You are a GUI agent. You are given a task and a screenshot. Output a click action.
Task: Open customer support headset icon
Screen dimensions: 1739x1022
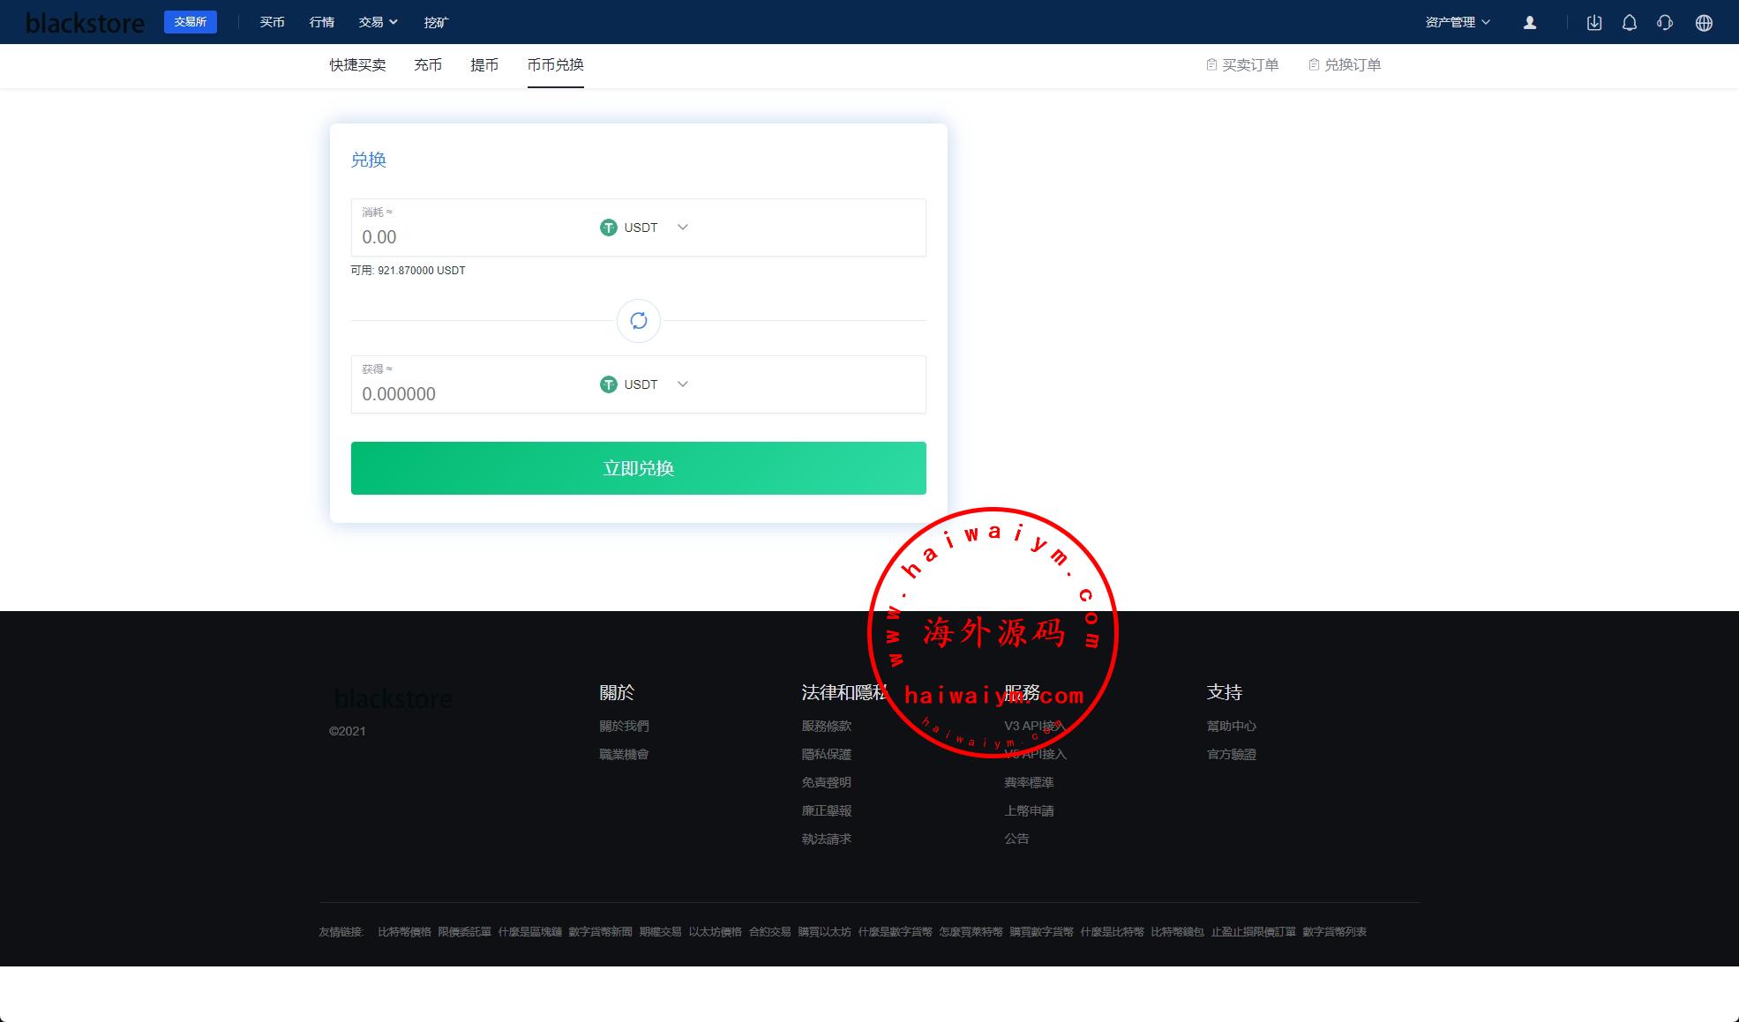[x=1665, y=23]
